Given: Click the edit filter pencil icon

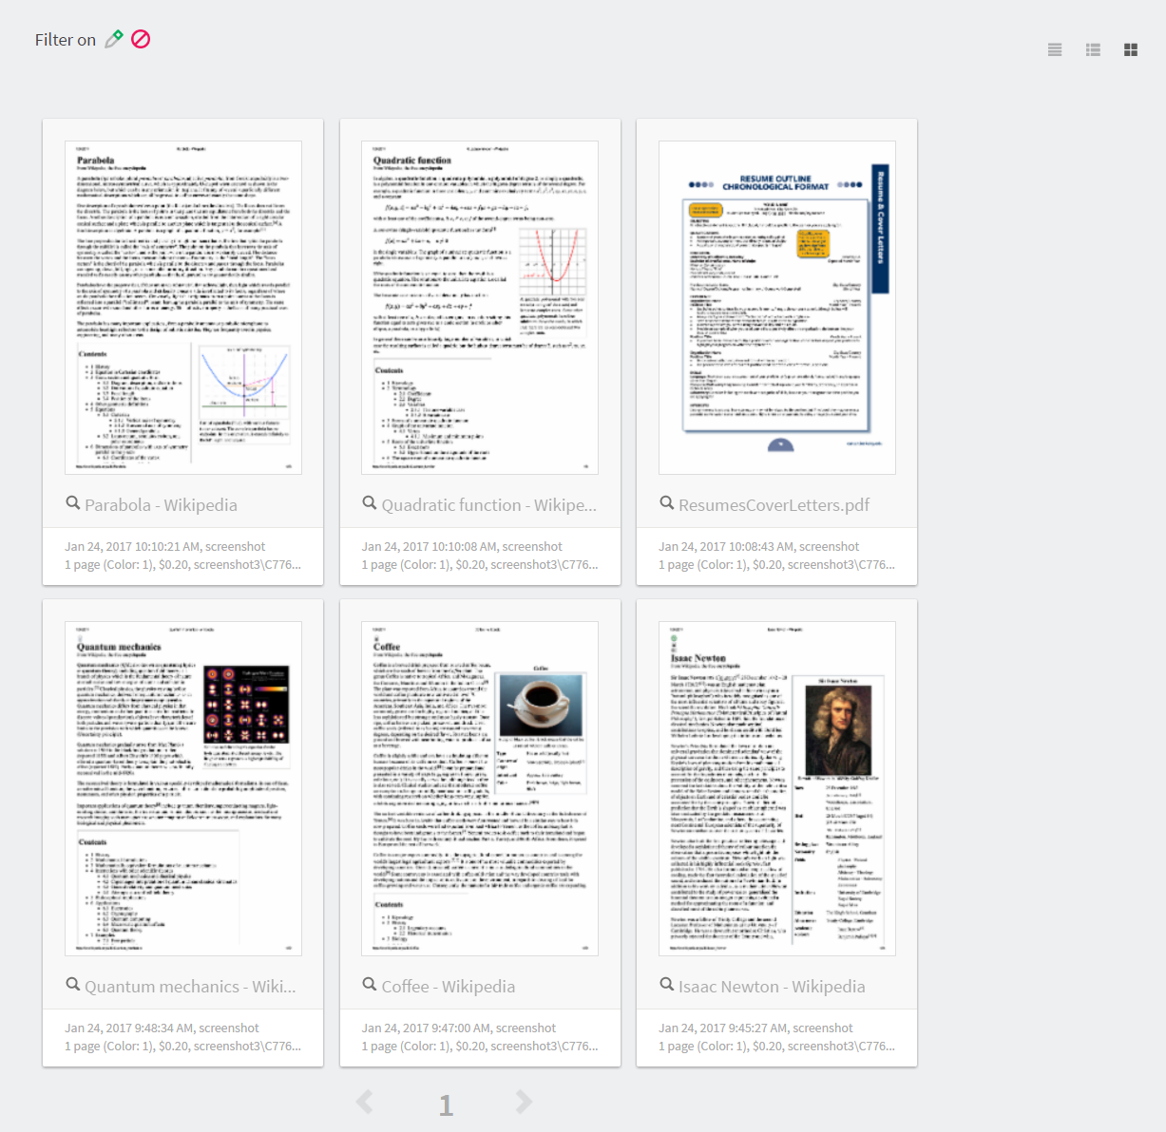Looking at the screenshot, I should coord(114,39).
